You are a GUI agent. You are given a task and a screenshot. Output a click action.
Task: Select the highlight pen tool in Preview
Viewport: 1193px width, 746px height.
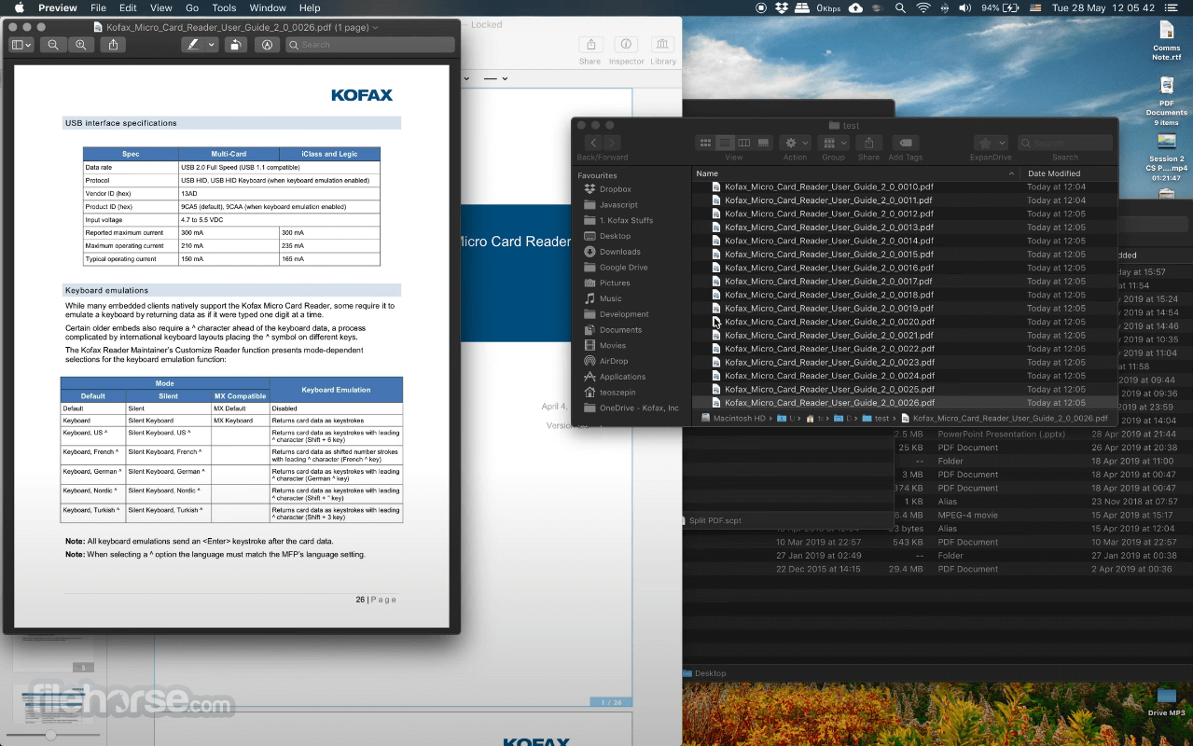[193, 45]
